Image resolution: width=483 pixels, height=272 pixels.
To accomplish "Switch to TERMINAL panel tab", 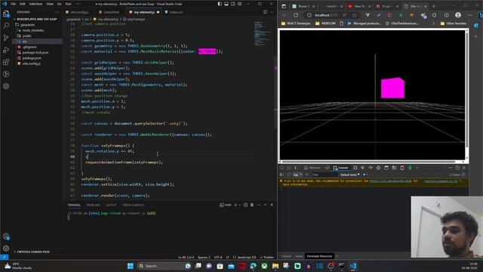I will click(74, 205).
